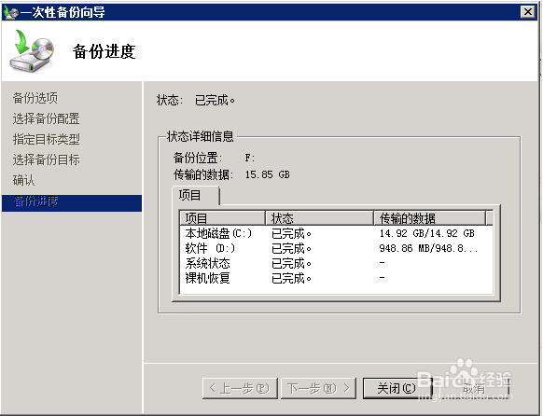Viewport: 543px width, 416px height.
Task: Click the backup location F: value
Action: (250, 159)
